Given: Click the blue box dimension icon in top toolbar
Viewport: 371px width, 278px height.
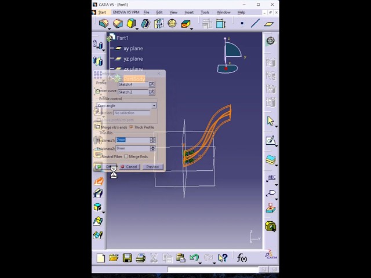Looking at the screenshot, I should (220, 23).
